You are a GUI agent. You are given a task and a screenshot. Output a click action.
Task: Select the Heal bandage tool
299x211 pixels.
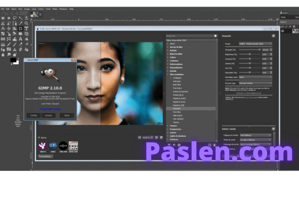click(x=21, y=50)
